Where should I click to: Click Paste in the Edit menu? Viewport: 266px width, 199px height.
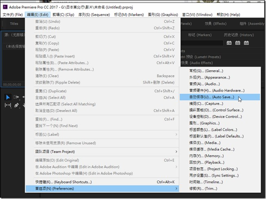click(x=102, y=50)
